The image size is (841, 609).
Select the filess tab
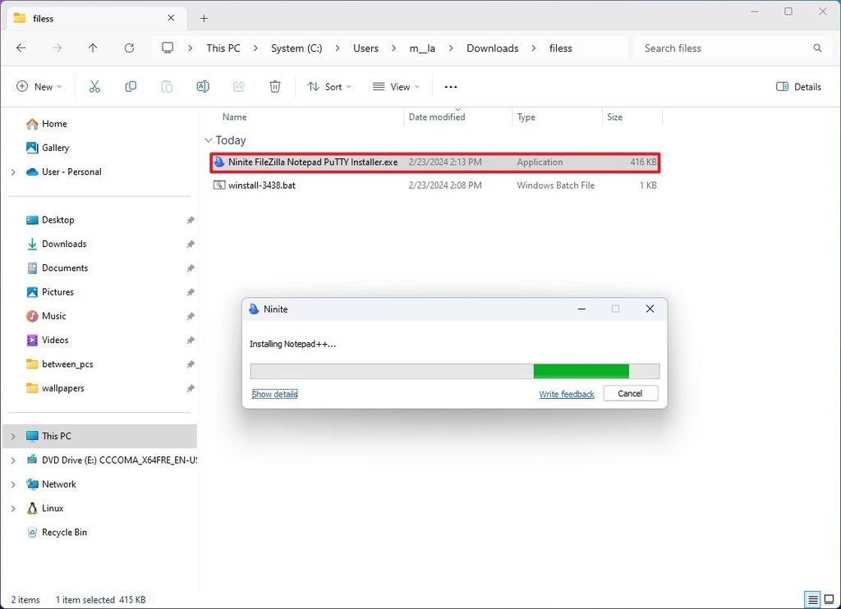90,17
